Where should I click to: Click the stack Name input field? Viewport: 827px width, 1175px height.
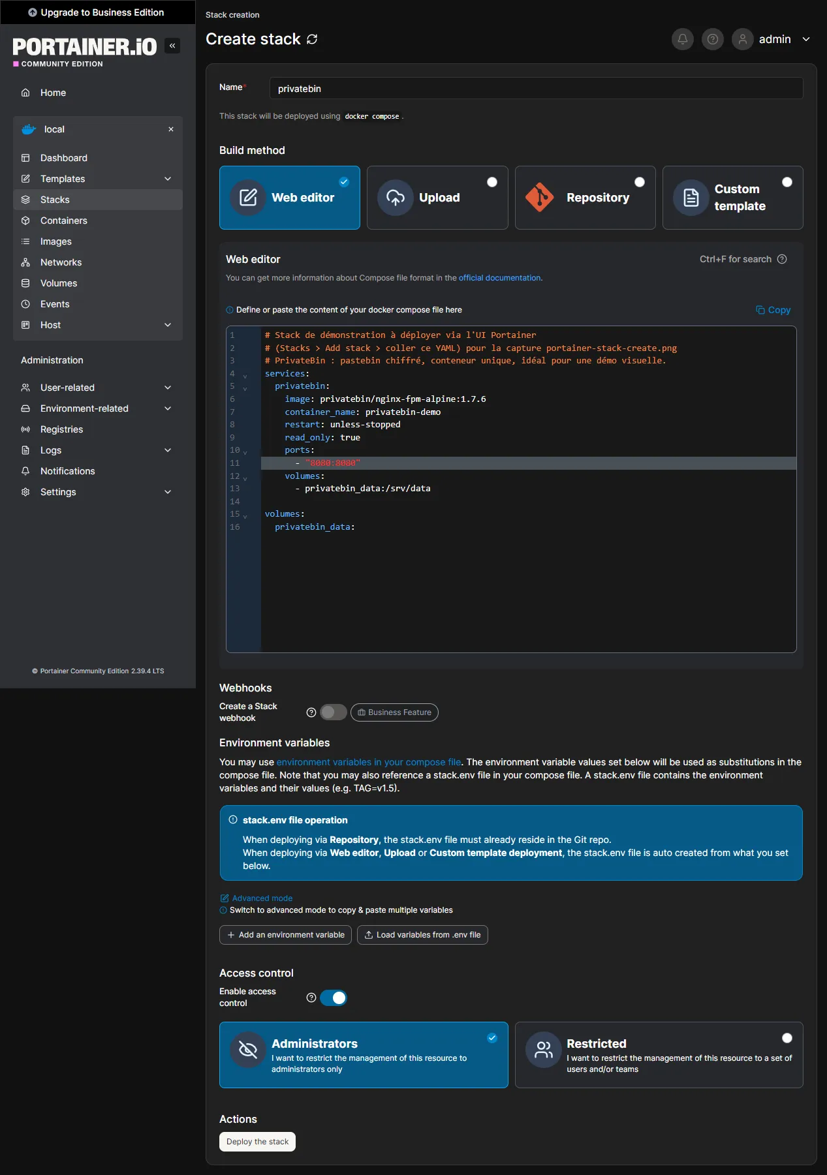536,88
